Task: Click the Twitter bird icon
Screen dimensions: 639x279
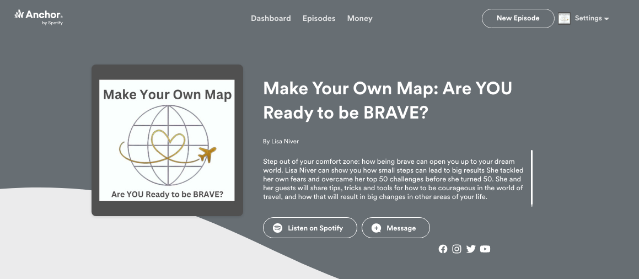Action: [x=471, y=249]
